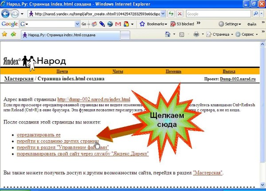Click прорекламировать сайт через Яндекс.Директ link
The height and width of the screenshot is (191, 266).
pyautogui.click(x=83, y=154)
